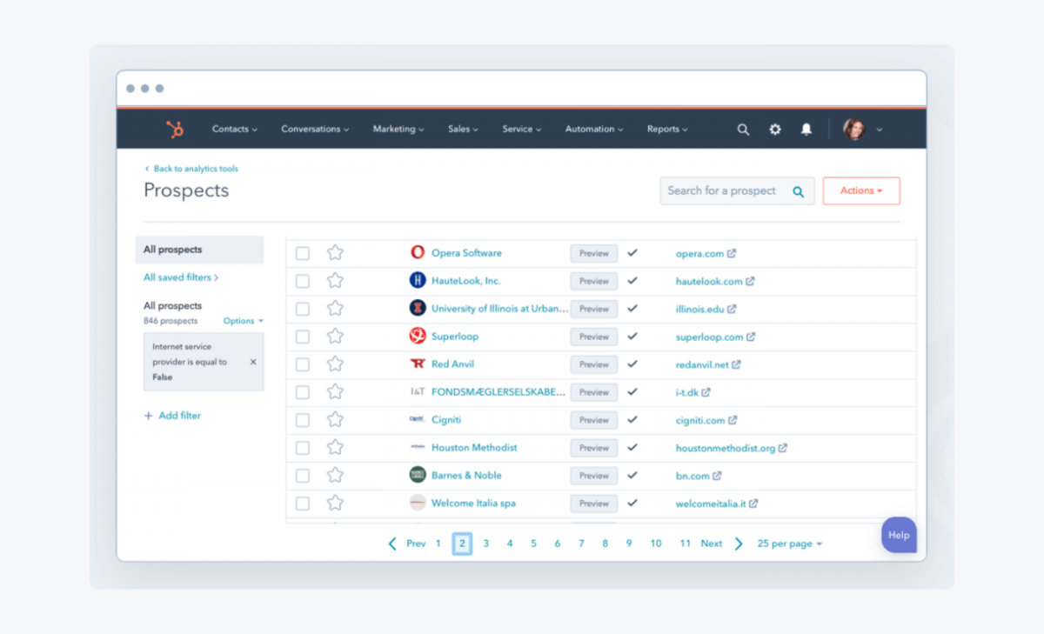This screenshot has width=1044, height=634.
Task: Select the Houston Methodist checkbox
Action: (303, 448)
